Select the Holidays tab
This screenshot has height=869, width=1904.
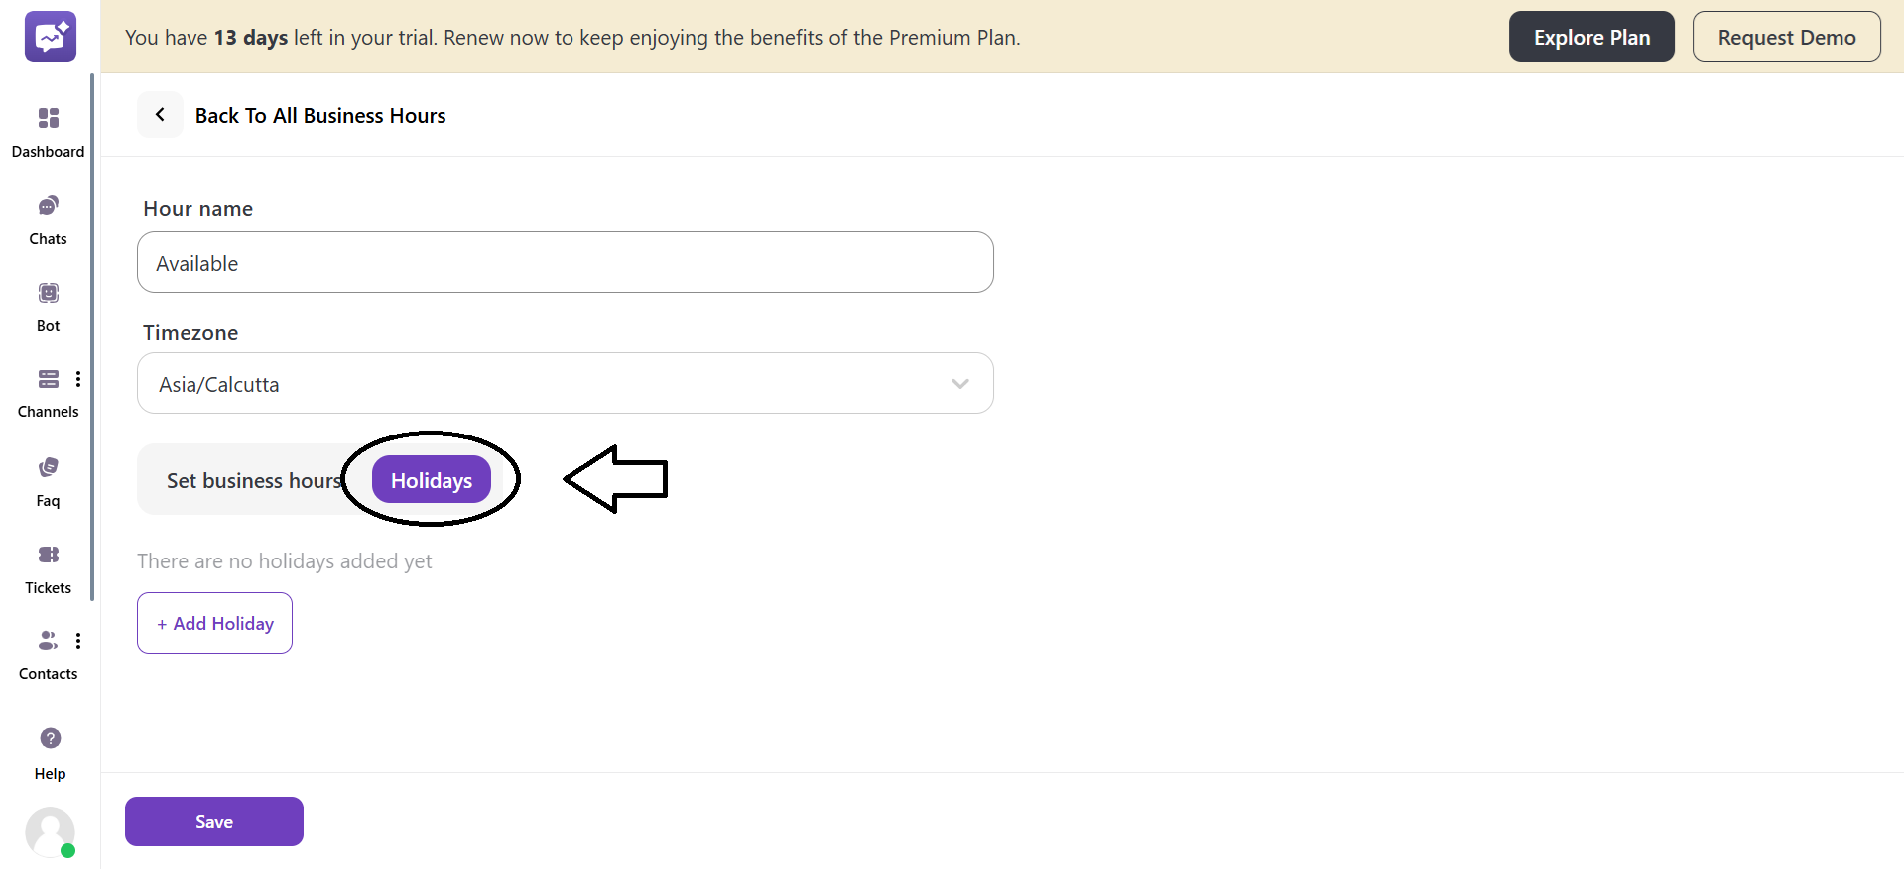tap(432, 480)
